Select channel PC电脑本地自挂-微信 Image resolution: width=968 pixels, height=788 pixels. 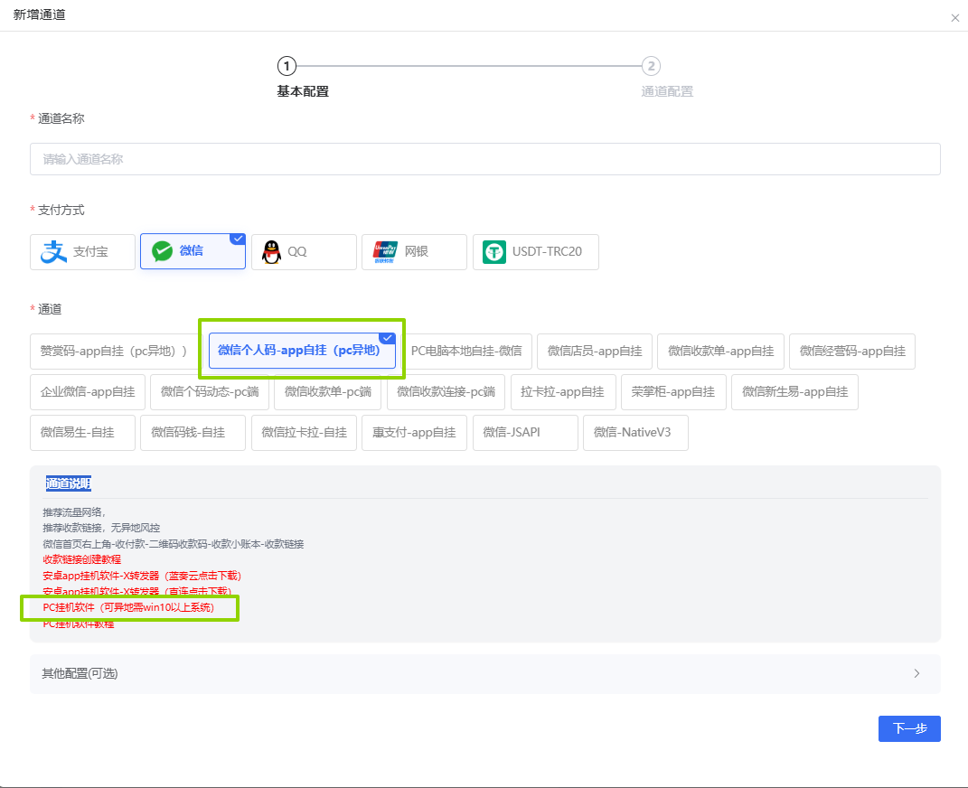(x=466, y=352)
